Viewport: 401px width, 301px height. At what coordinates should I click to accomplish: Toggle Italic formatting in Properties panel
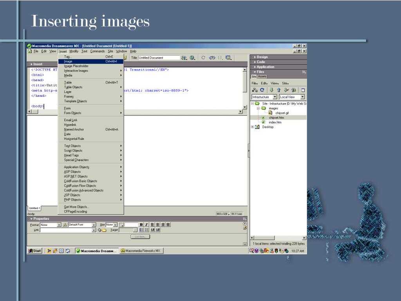tap(146, 225)
